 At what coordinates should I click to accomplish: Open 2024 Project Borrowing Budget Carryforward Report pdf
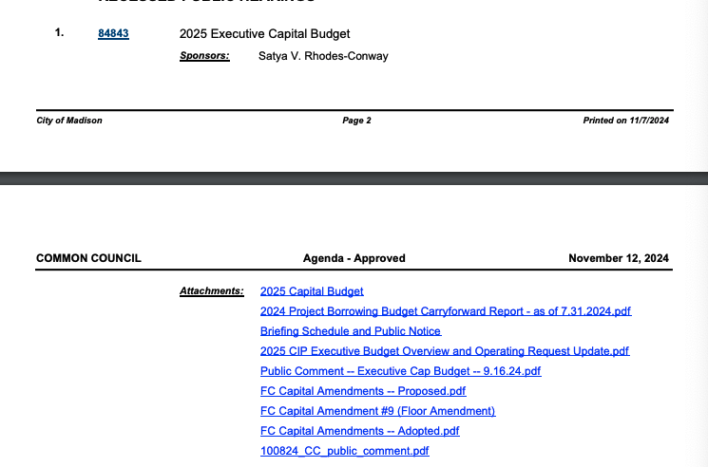(446, 311)
